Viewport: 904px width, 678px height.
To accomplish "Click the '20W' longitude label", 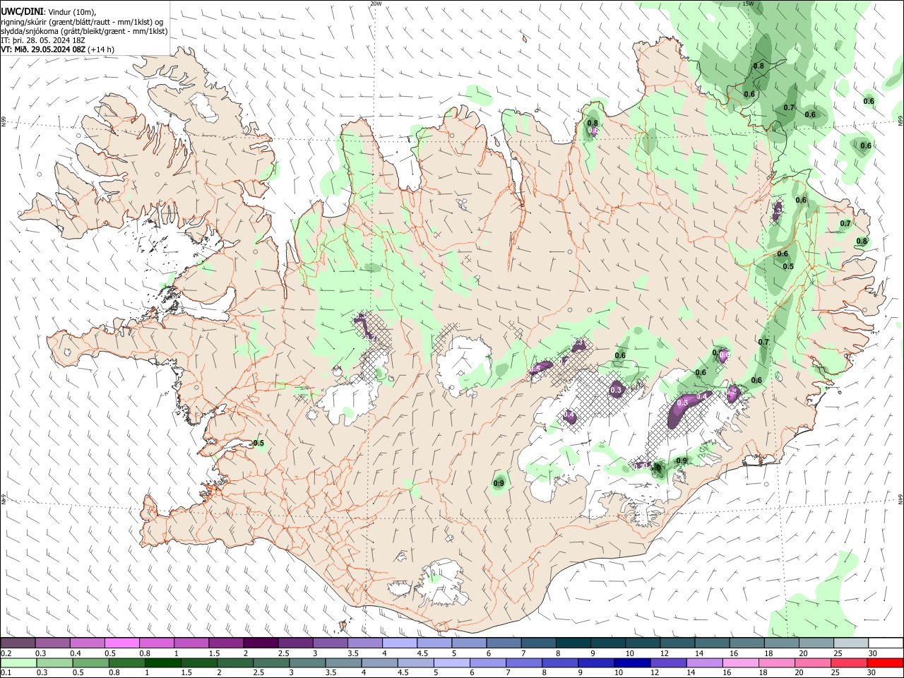I will (x=376, y=4).
